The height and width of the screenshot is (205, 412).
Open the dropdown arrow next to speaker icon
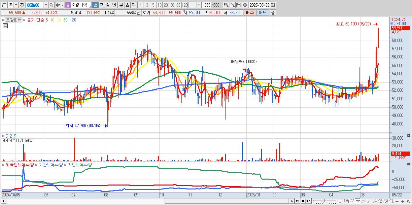point(62,5)
